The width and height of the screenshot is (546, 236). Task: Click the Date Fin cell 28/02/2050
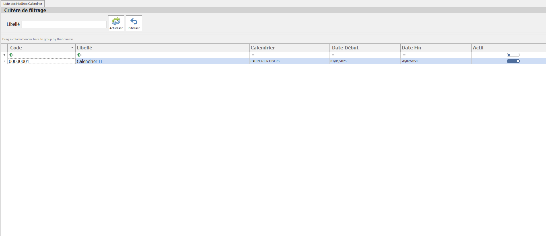409,61
